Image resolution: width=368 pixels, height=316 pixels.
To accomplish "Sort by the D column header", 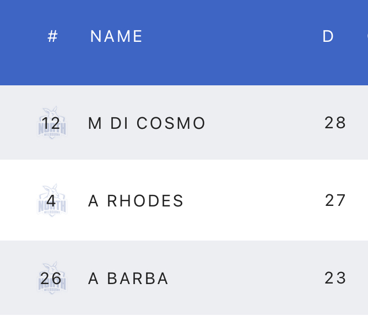I will [328, 36].
